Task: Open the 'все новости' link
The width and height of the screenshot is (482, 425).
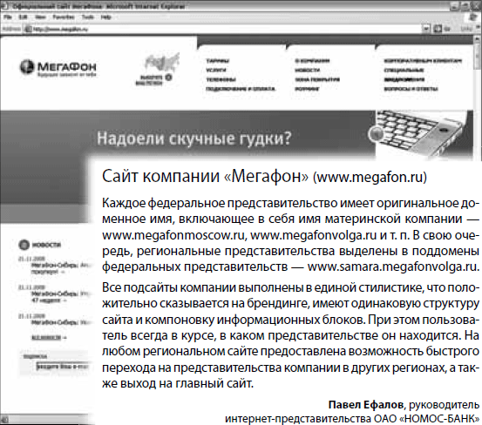Action: click(46, 338)
